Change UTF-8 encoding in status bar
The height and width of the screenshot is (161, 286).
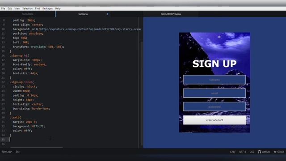pyautogui.click(x=242, y=152)
